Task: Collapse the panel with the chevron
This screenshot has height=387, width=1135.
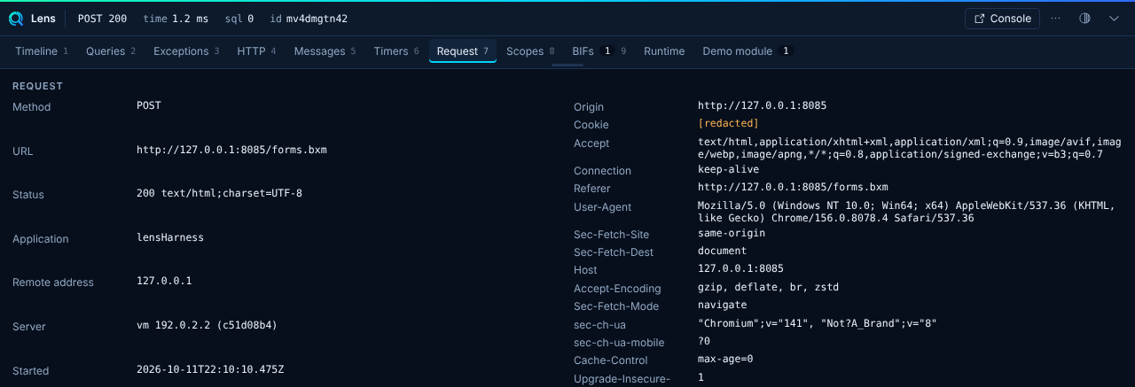Action: click(x=1114, y=19)
